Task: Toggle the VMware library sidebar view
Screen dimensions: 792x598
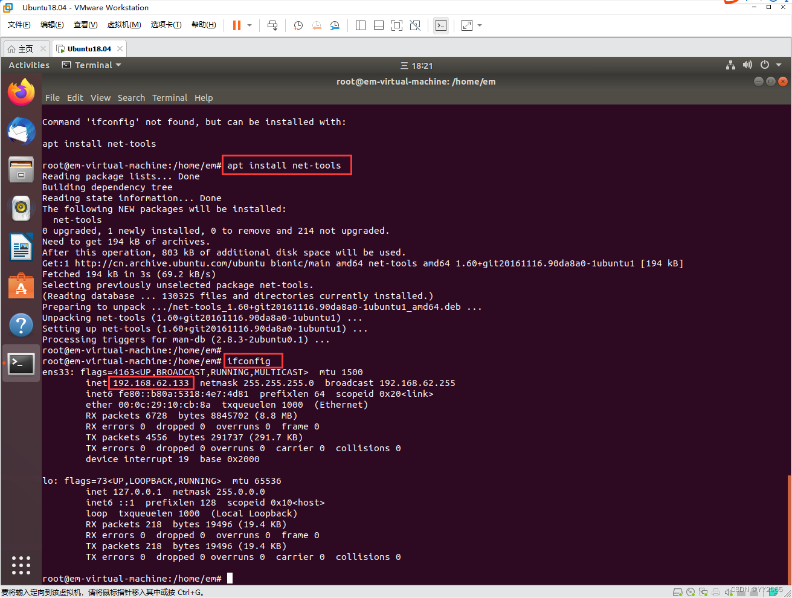Action: [361, 25]
